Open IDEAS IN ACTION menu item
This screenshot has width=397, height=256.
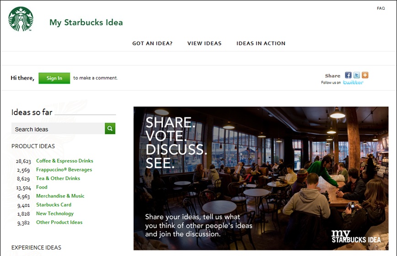(x=261, y=43)
